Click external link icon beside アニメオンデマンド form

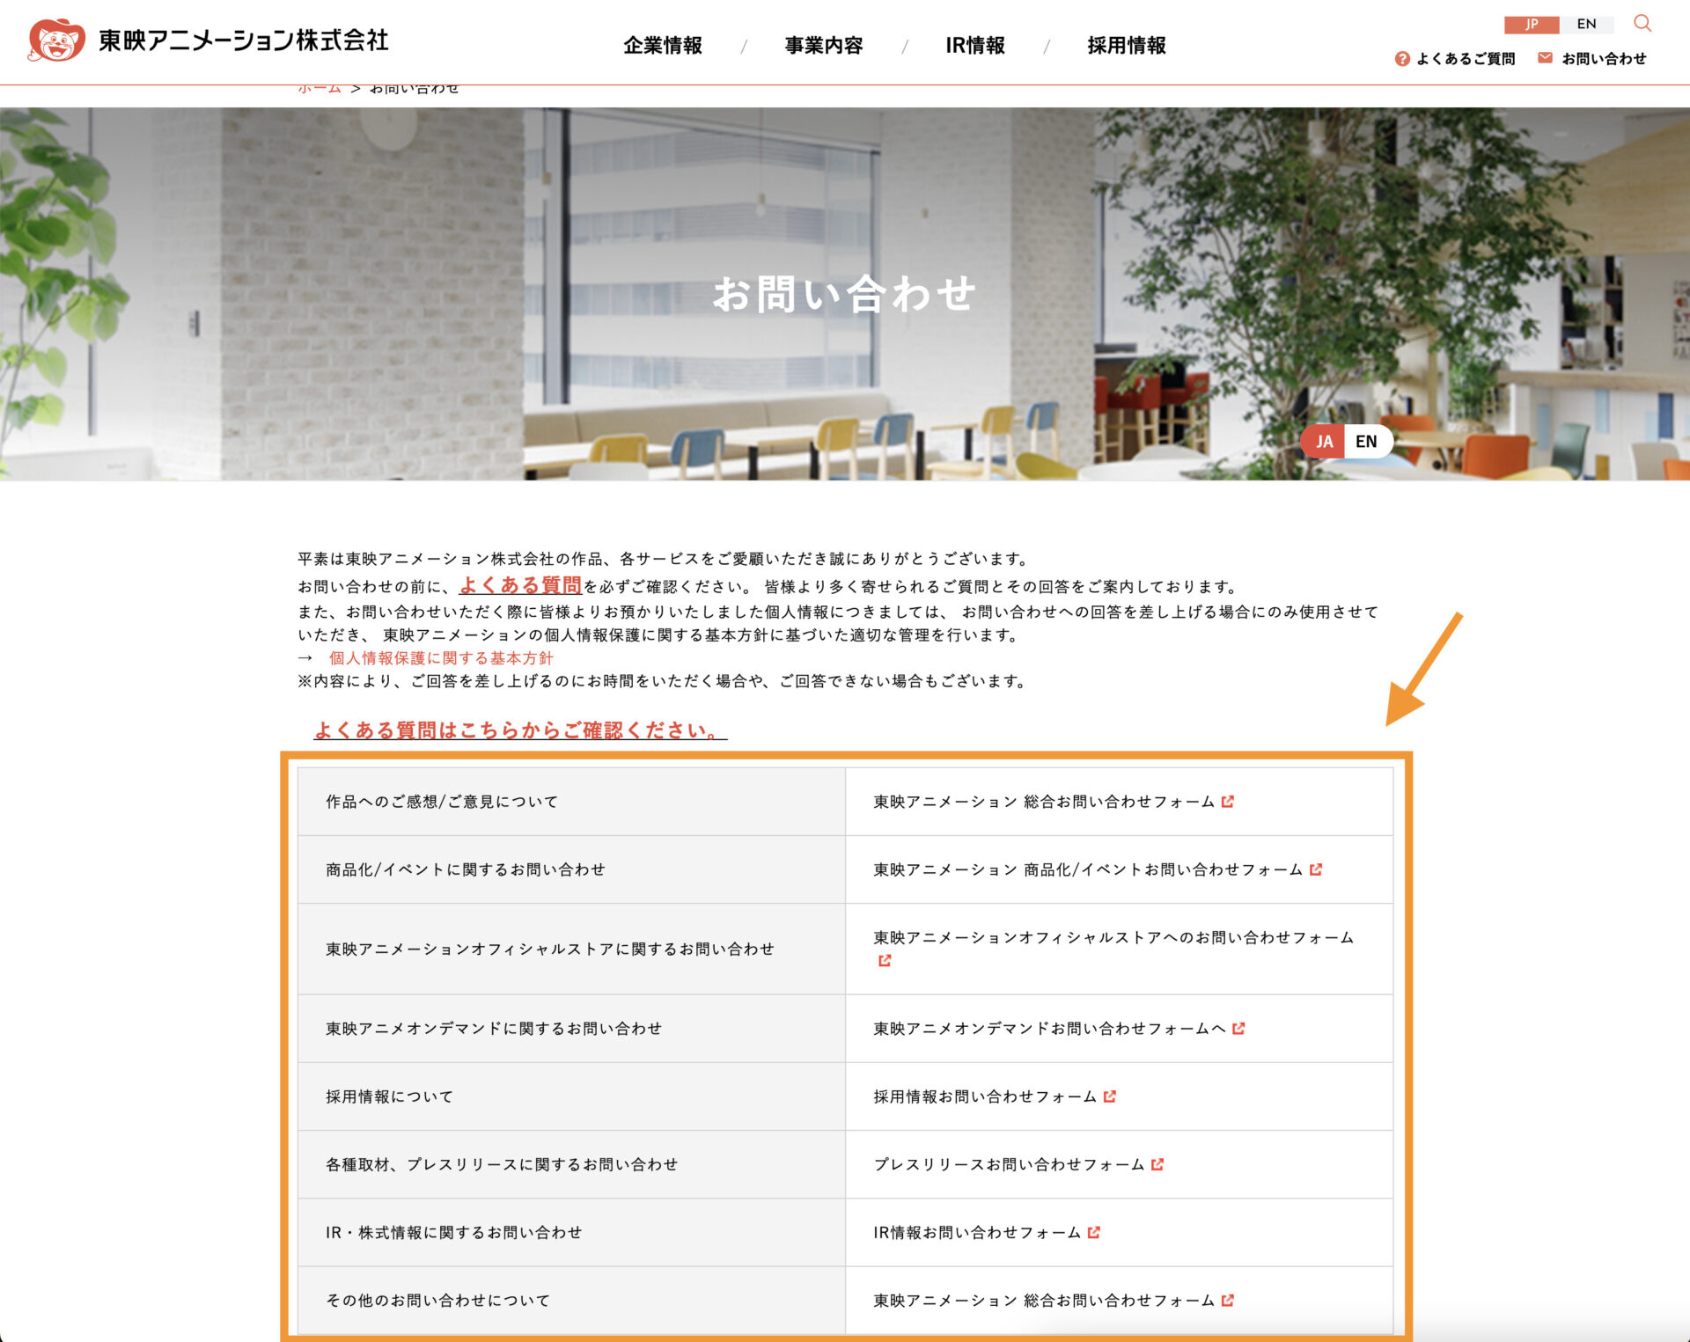[1238, 1029]
